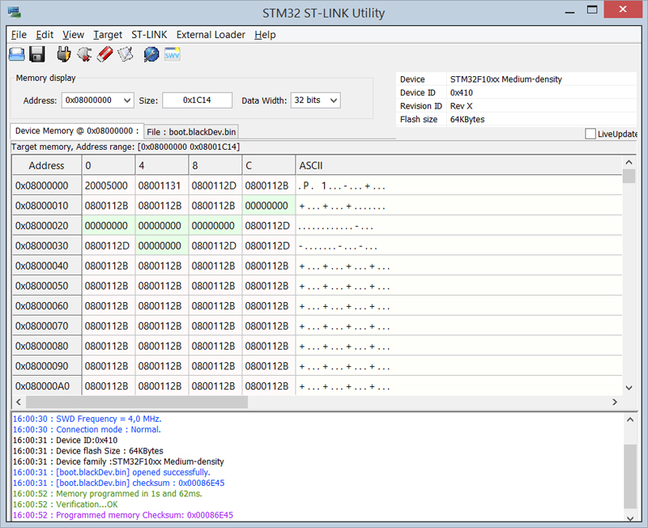Image resolution: width=648 pixels, height=528 pixels.
Task: Open the ST-LINK menu
Action: click(x=149, y=35)
